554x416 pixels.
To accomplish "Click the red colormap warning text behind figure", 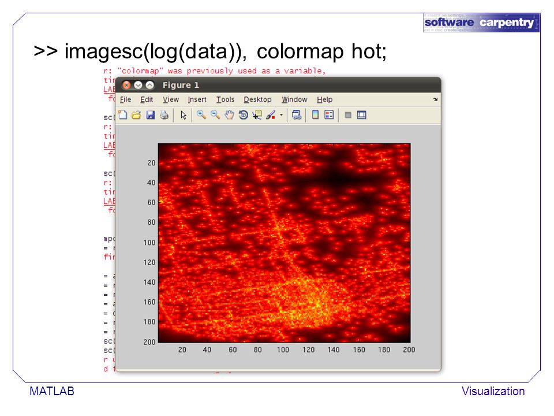I will pyautogui.click(x=214, y=70).
